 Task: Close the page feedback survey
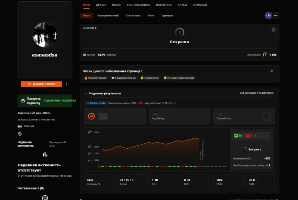point(272,71)
